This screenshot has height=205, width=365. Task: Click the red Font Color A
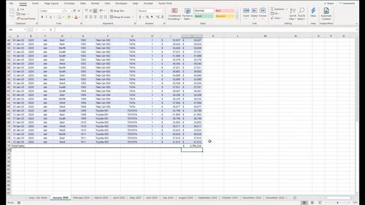pyautogui.click(x=76, y=17)
